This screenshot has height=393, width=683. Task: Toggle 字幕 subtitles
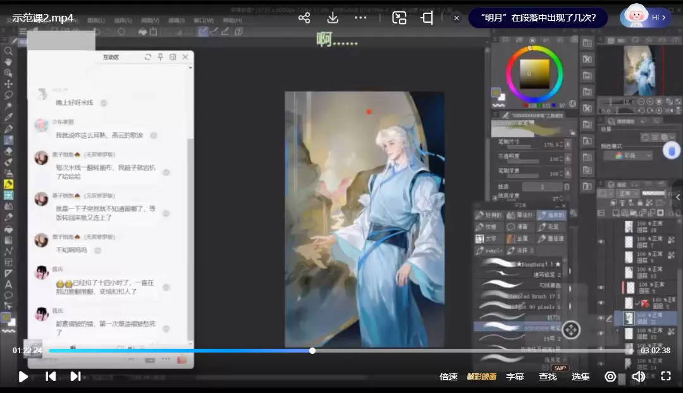click(515, 377)
